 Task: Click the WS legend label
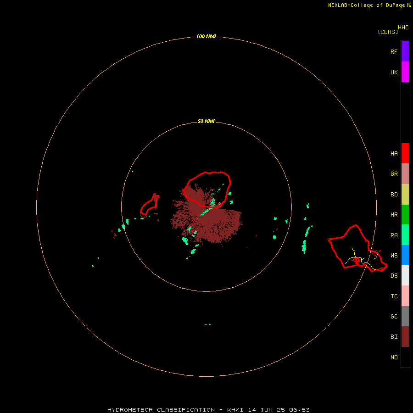[394, 256]
